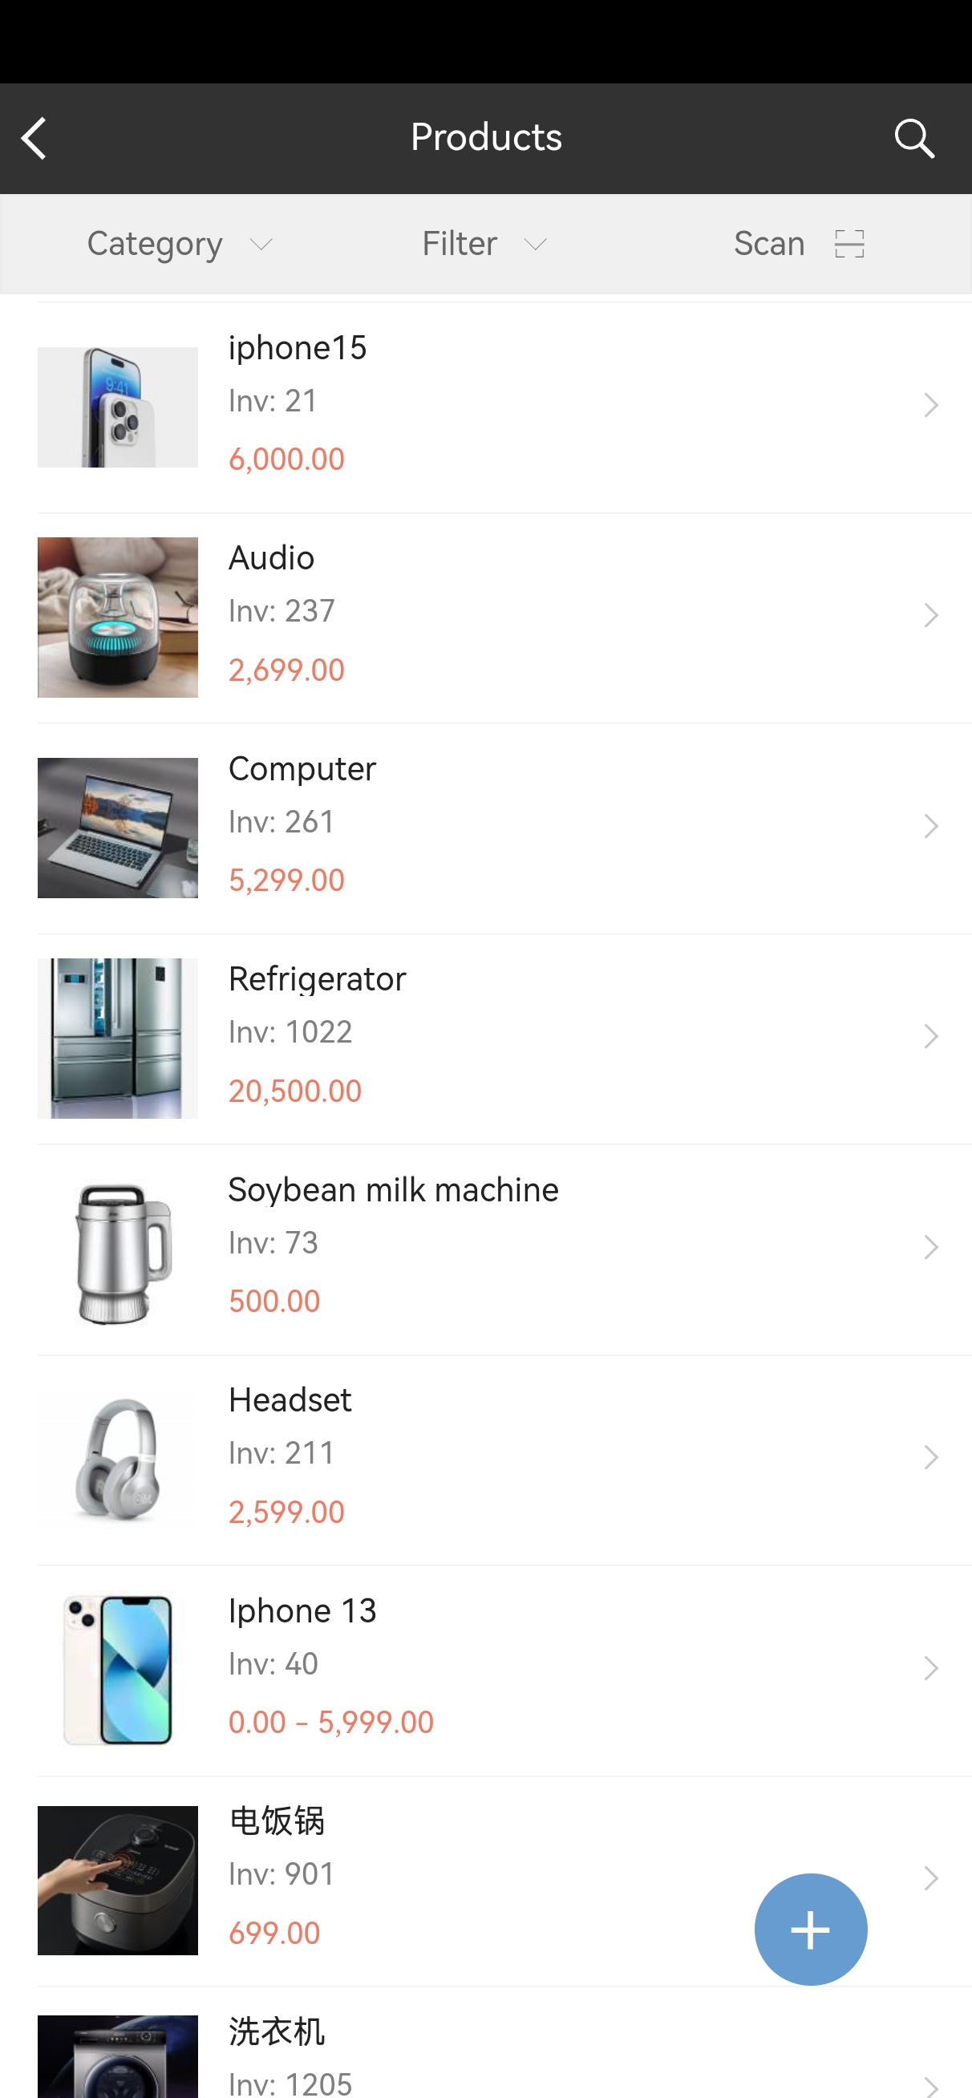
Task: Open iphone15 details via its chevron
Action: pyautogui.click(x=929, y=405)
